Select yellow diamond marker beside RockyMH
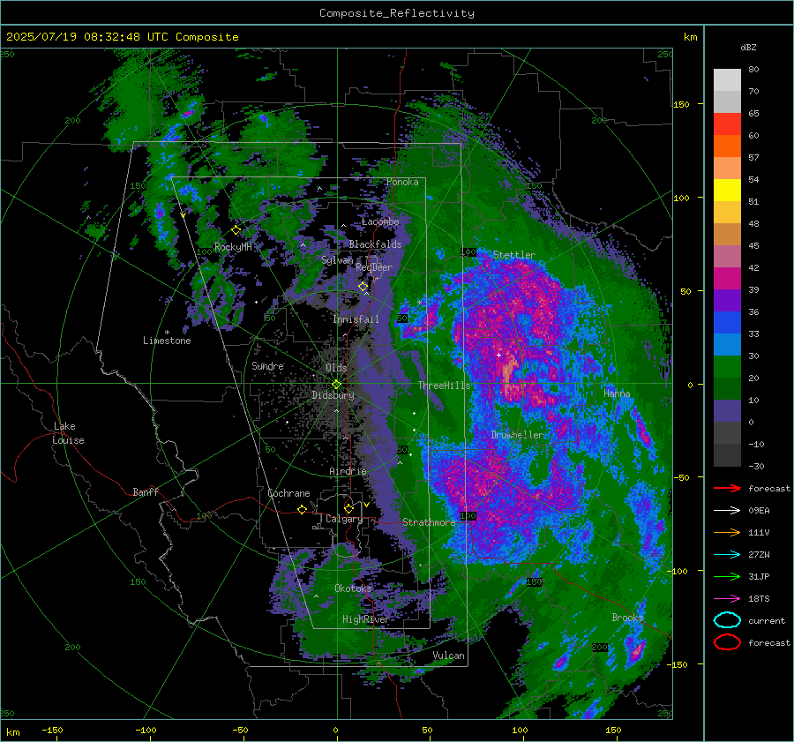794x742 pixels. tap(236, 230)
